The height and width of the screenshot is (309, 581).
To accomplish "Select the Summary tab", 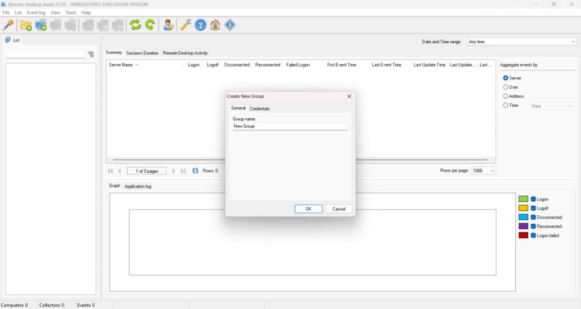I will [x=113, y=52].
